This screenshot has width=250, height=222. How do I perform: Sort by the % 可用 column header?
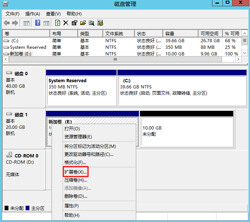click(x=232, y=33)
